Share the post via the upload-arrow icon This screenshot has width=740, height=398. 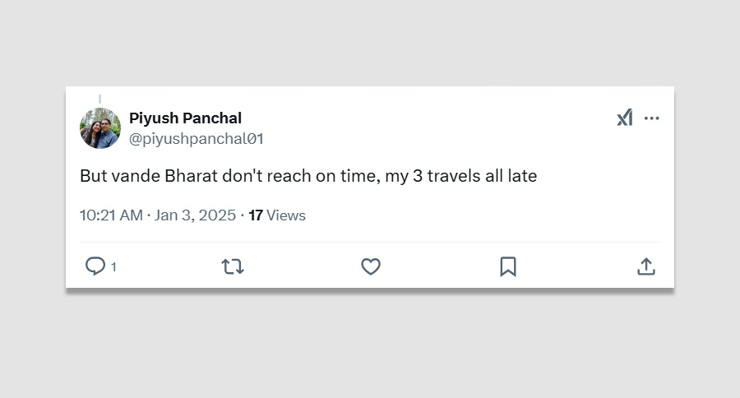tap(646, 266)
